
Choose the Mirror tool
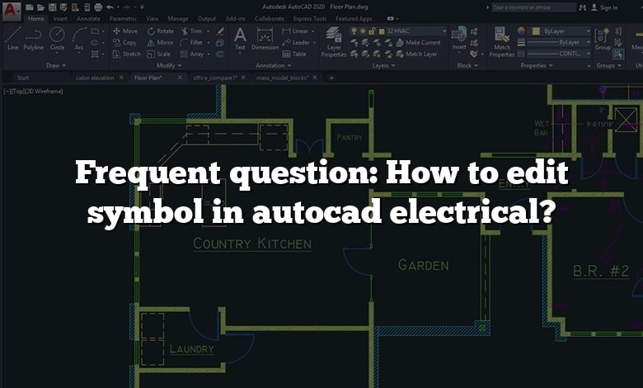pyautogui.click(x=160, y=42)
